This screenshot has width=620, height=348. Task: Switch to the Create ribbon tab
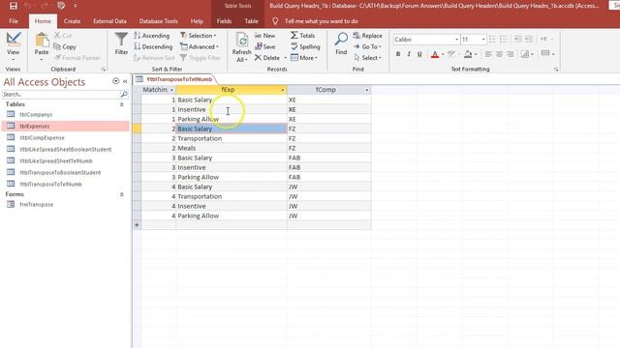click(72, 21)
